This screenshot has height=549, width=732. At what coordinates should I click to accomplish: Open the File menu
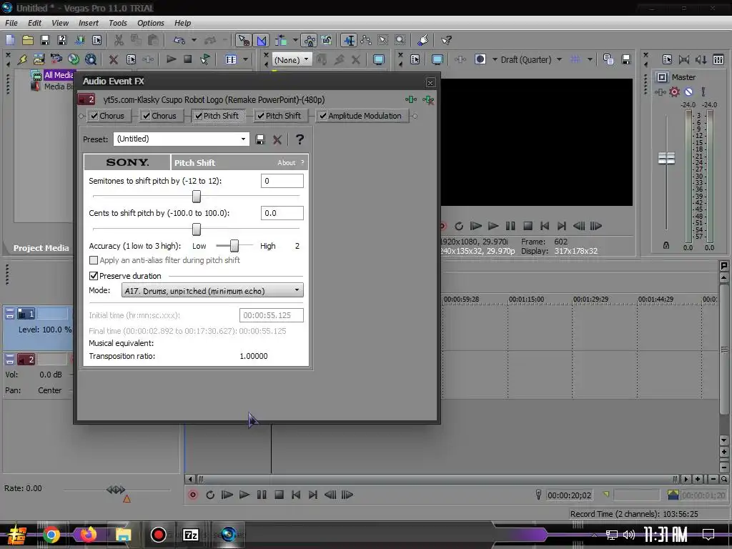tap(11, 23)
